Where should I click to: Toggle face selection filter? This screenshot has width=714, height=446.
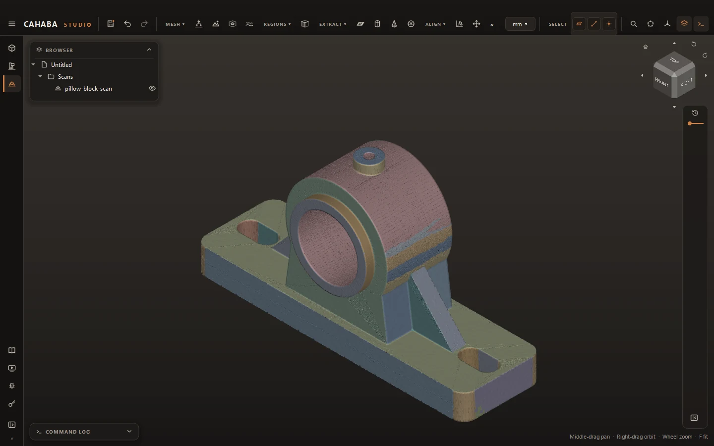point(579,24)
